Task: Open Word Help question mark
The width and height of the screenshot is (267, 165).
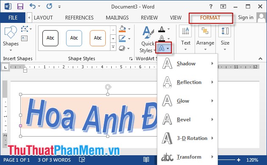Action: click(211, 6)
